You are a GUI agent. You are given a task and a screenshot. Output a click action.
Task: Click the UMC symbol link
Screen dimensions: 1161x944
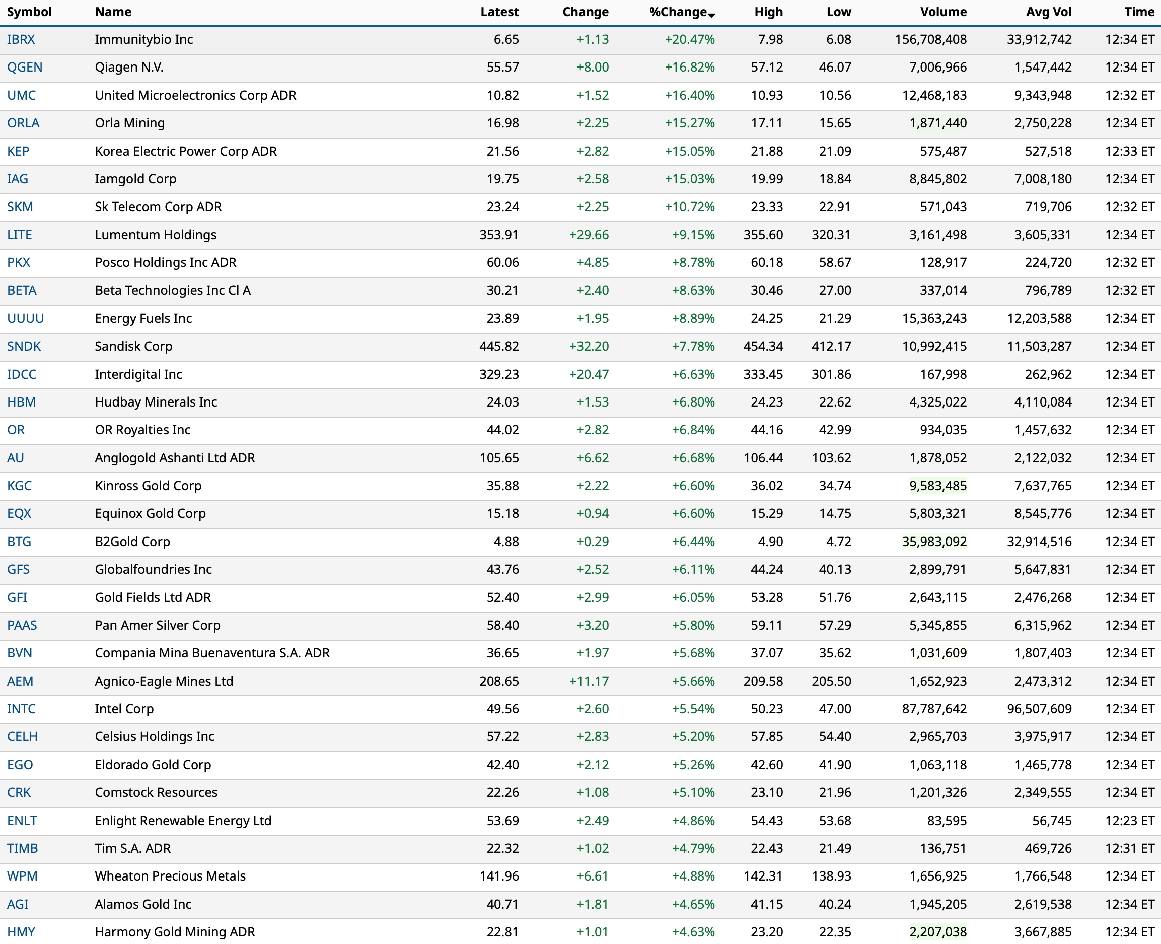pos(21,96)
